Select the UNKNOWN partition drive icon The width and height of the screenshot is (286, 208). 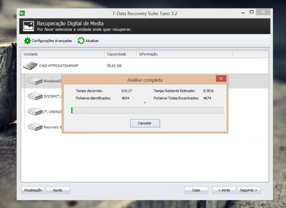(x=35, y=111)
